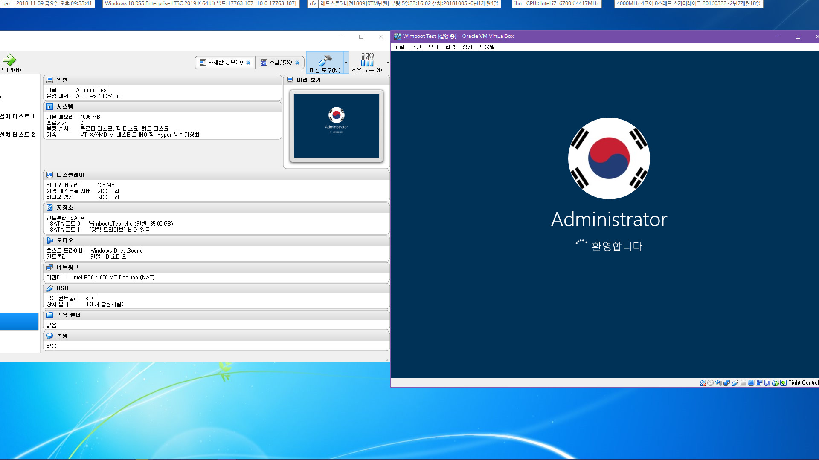
Task: Click CPU features status icon
Action: point(767,383)
